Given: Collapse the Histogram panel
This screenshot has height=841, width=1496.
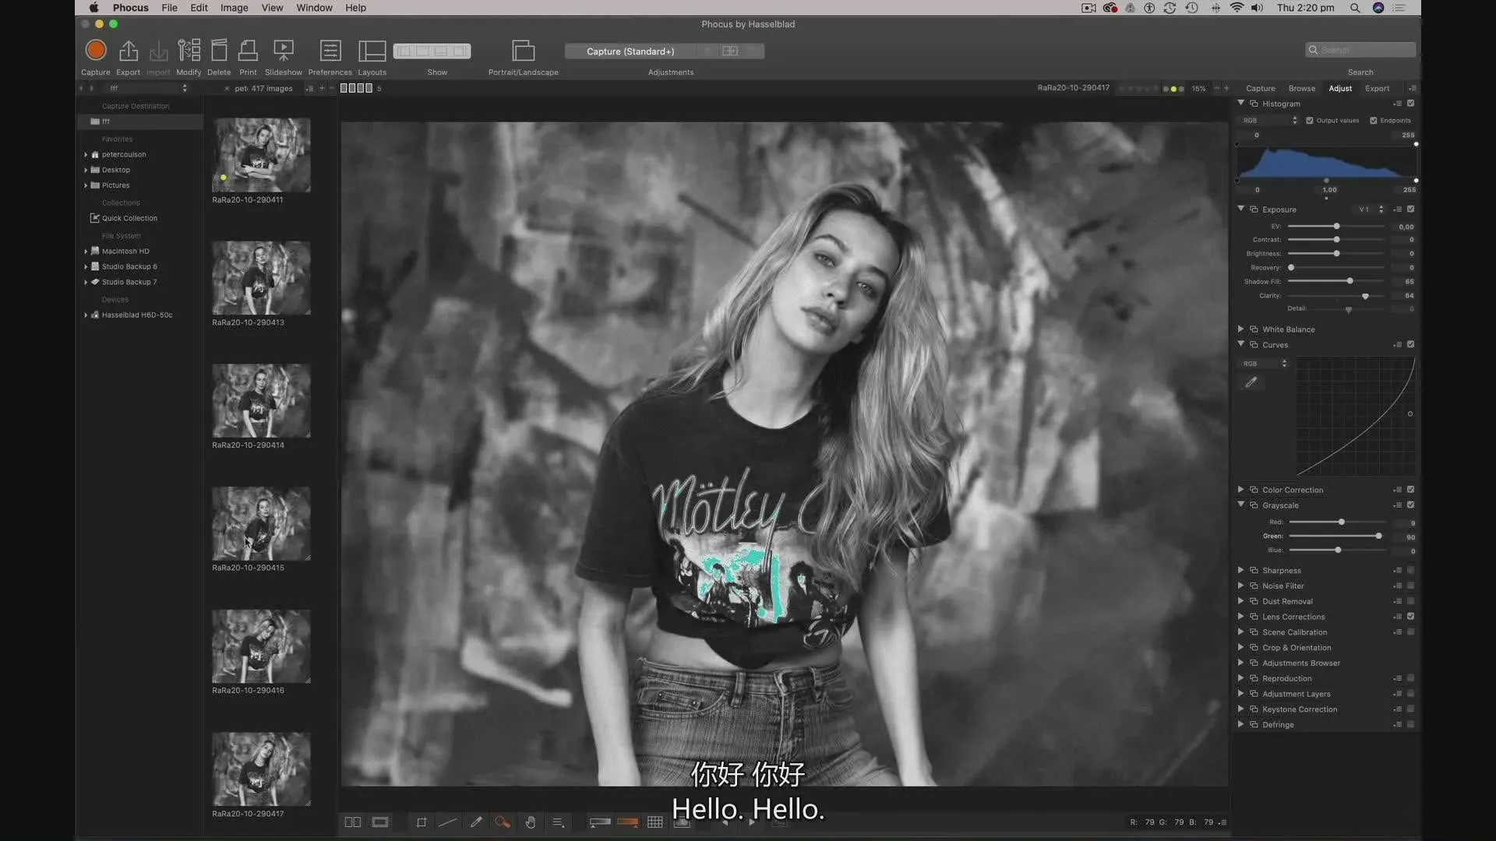Looking at the screenshot, I should [x=1240, y=104].
